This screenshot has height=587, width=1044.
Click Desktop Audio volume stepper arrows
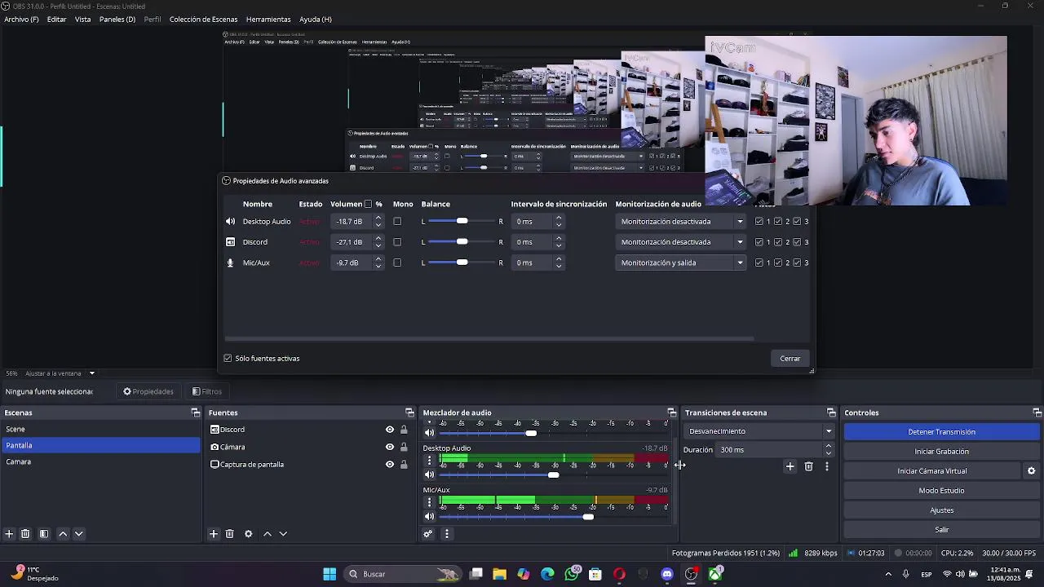[x=378, y=222]
